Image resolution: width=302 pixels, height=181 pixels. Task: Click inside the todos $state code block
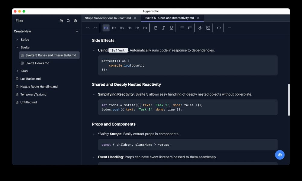(x=188, y=107)
